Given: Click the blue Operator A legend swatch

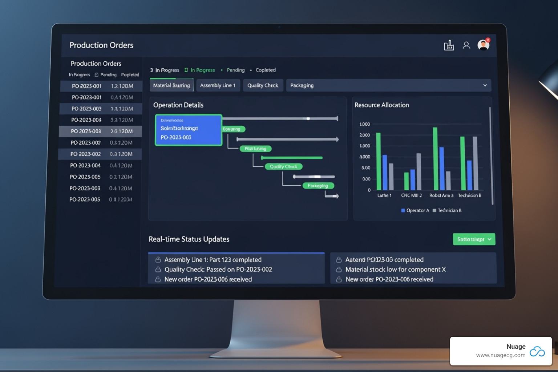Looking at the screenshot, I should [403, 210].
